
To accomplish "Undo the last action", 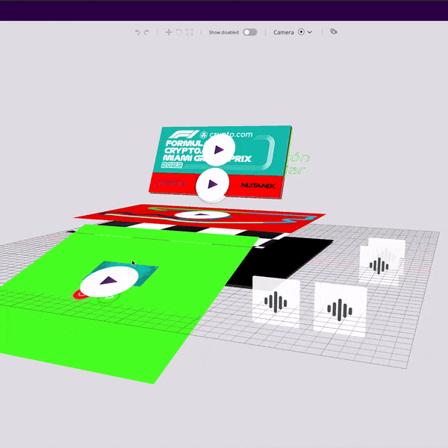I will coord(137,32).
